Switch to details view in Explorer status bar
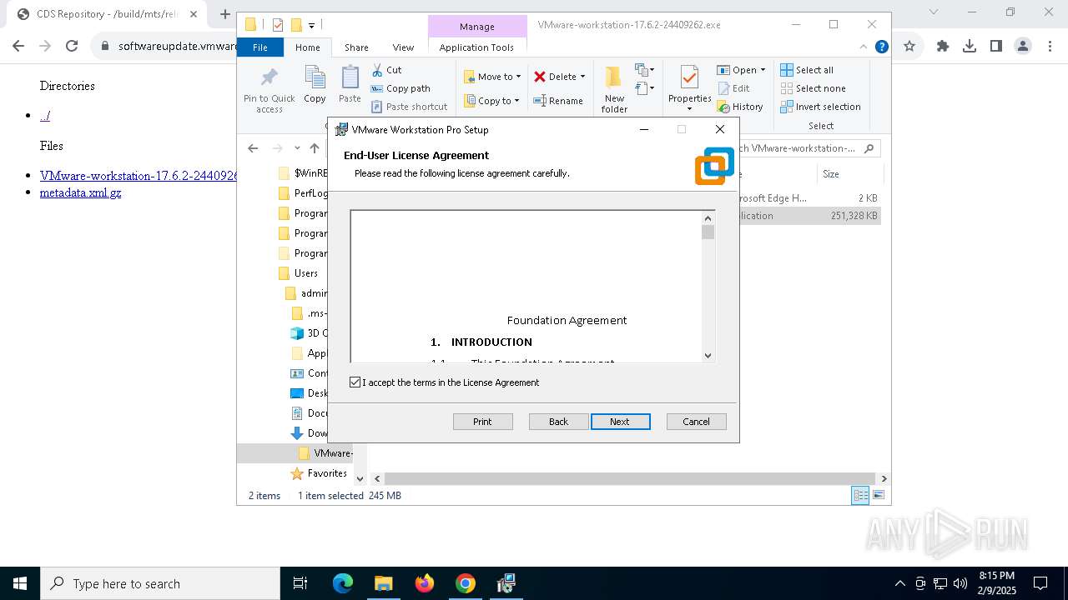The width and height of the screenshot is (1068, 600). (860, 496)
